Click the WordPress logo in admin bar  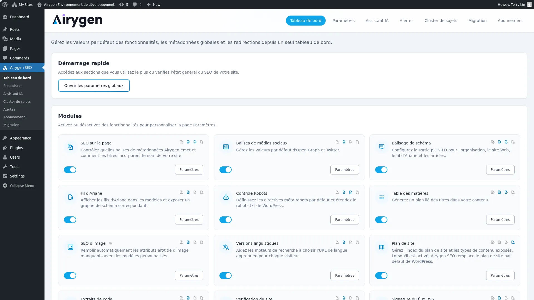pyautogui.click(x=5, y=4)
